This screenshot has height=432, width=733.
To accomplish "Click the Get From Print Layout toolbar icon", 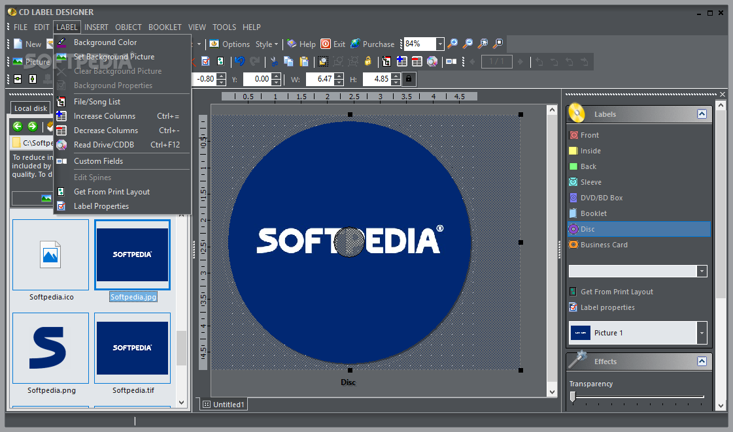I will pos(220,61).
